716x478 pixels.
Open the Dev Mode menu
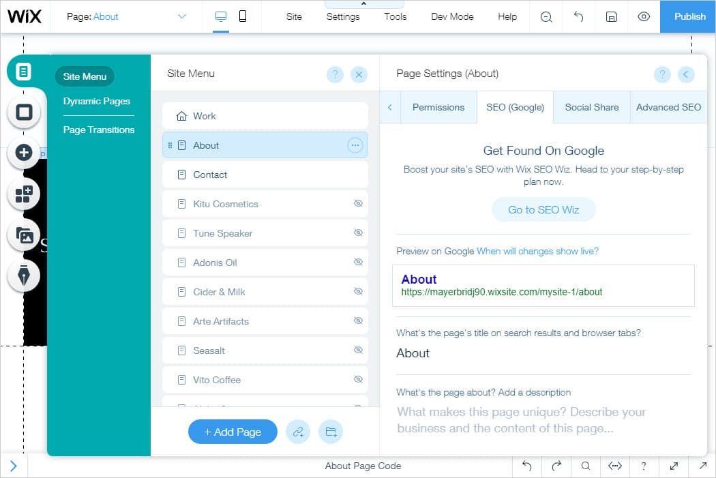click(x=452, y=16)
